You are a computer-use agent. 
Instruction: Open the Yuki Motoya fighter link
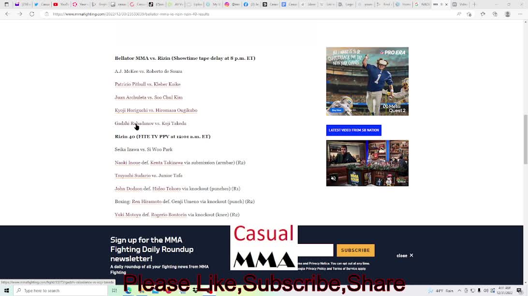click(128, 215)
